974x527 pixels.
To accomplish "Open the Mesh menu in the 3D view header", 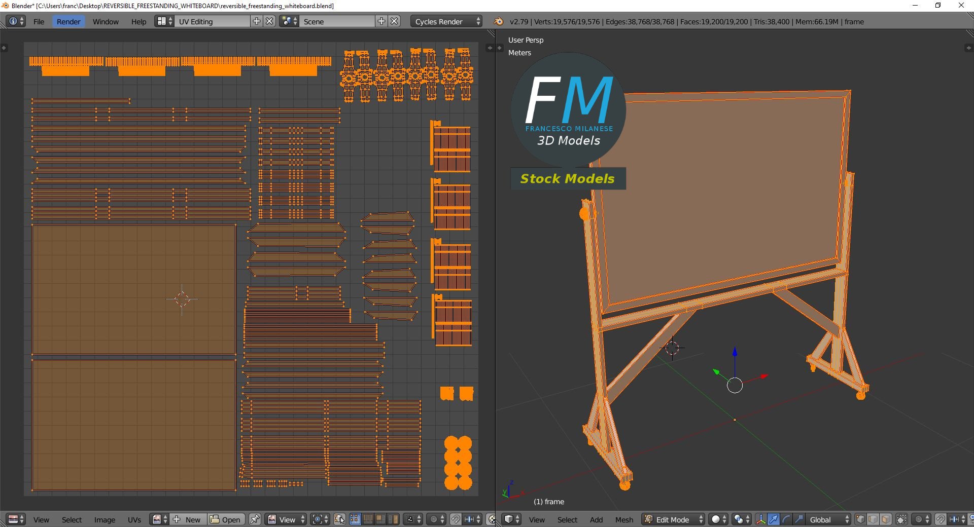I will (624, 519).
